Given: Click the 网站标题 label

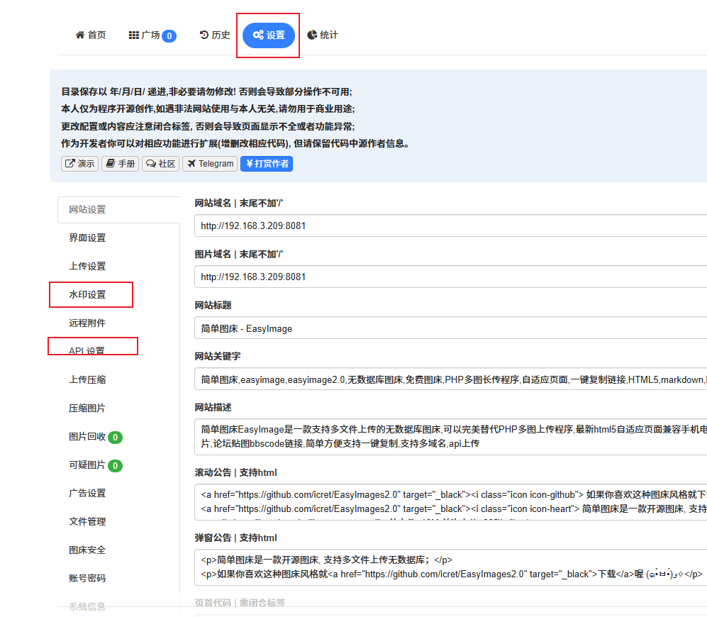Looking at the screenshot, I should (x=213, y=306).
